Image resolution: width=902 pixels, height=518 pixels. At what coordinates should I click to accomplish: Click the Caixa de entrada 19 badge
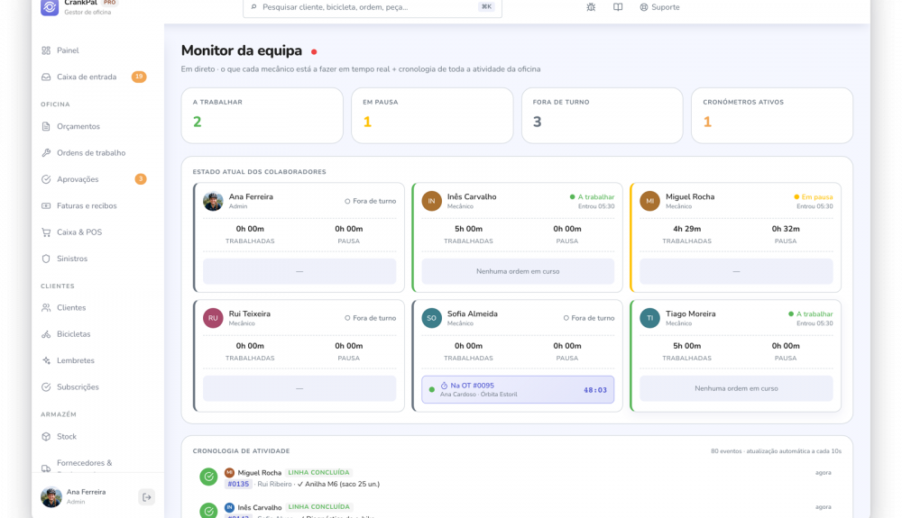(x=139, y=77)
